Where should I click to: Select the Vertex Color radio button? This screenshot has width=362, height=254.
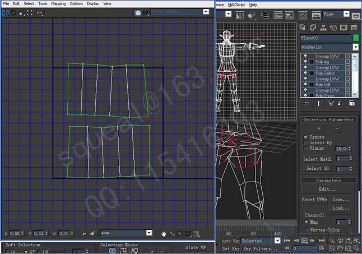click(307, 230)
